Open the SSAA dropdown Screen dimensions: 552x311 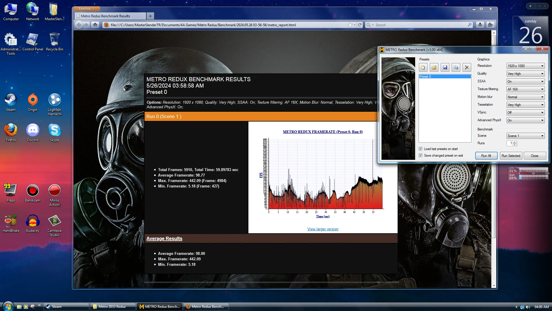point(525,81)
